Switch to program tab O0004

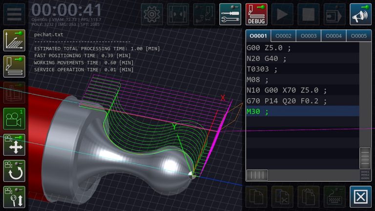(x=334, y=36)
